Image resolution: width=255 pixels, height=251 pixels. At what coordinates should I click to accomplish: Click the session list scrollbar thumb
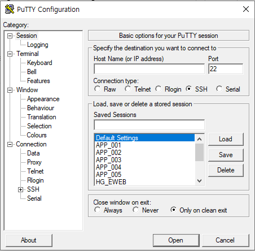click(199, 152)
